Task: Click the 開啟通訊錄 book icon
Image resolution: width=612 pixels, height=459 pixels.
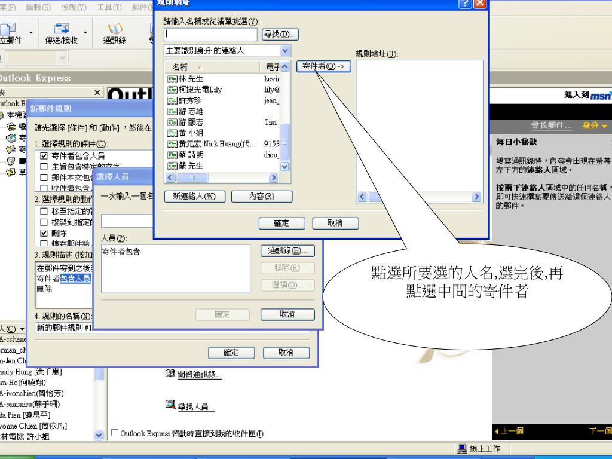Action: click(x=170, y=373)
